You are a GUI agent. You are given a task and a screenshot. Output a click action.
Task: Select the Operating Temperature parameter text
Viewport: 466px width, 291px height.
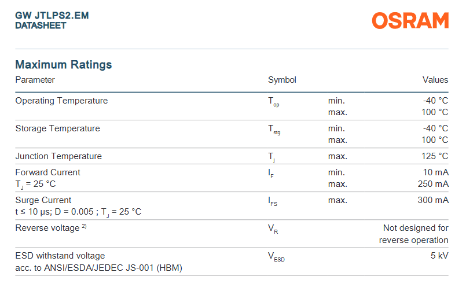[61, 101]
